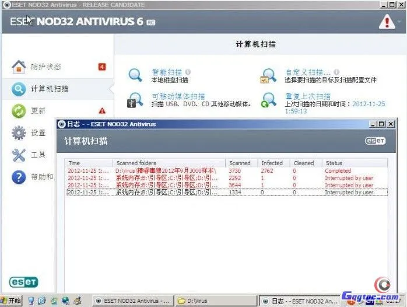This screenshot has width=407, height=307.
Task: Click the magnifier icon for 智能扫描
Action: tap(135, 75)
